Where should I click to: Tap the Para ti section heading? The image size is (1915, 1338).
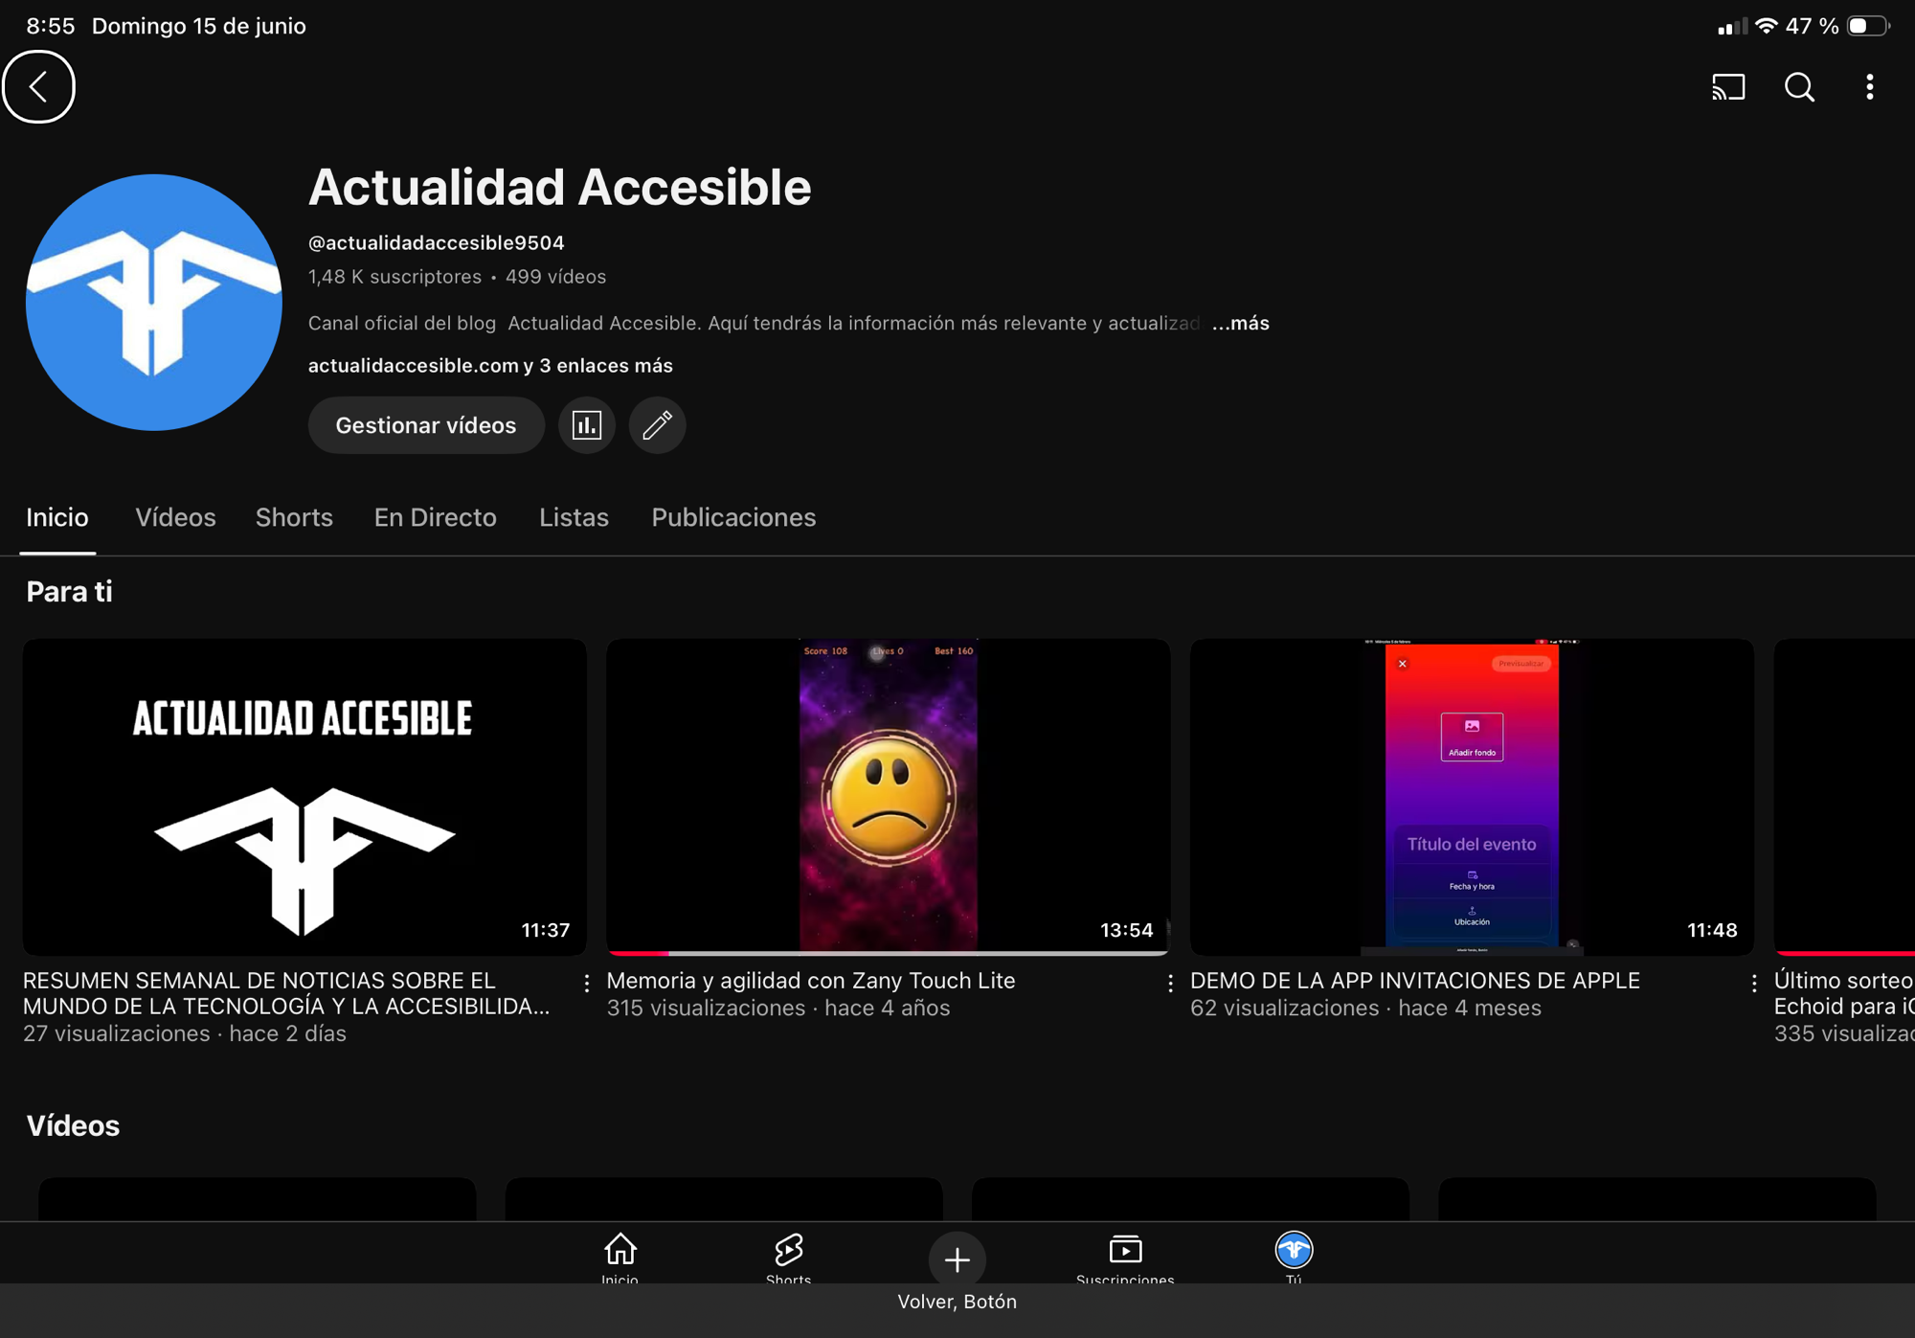69,592
